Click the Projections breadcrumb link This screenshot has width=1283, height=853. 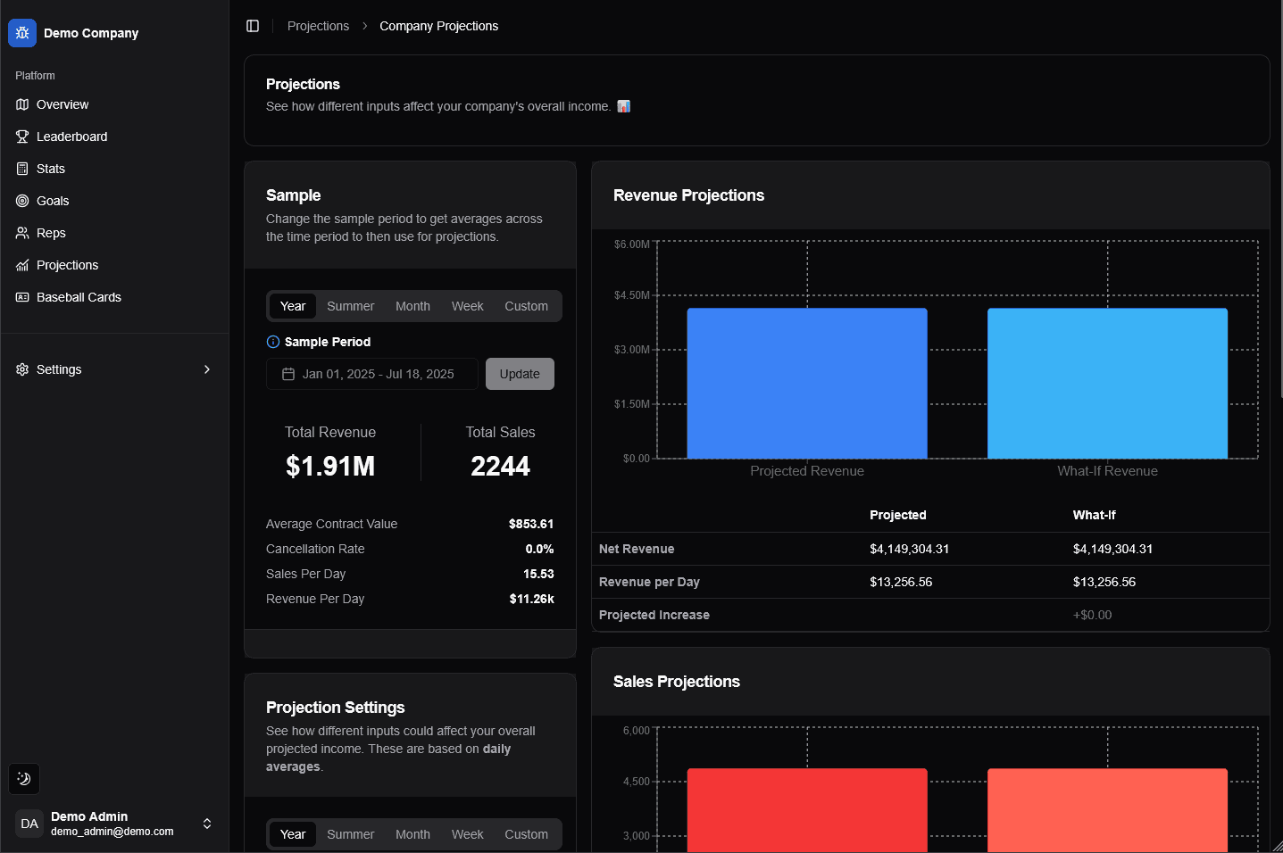pos(318,26)
